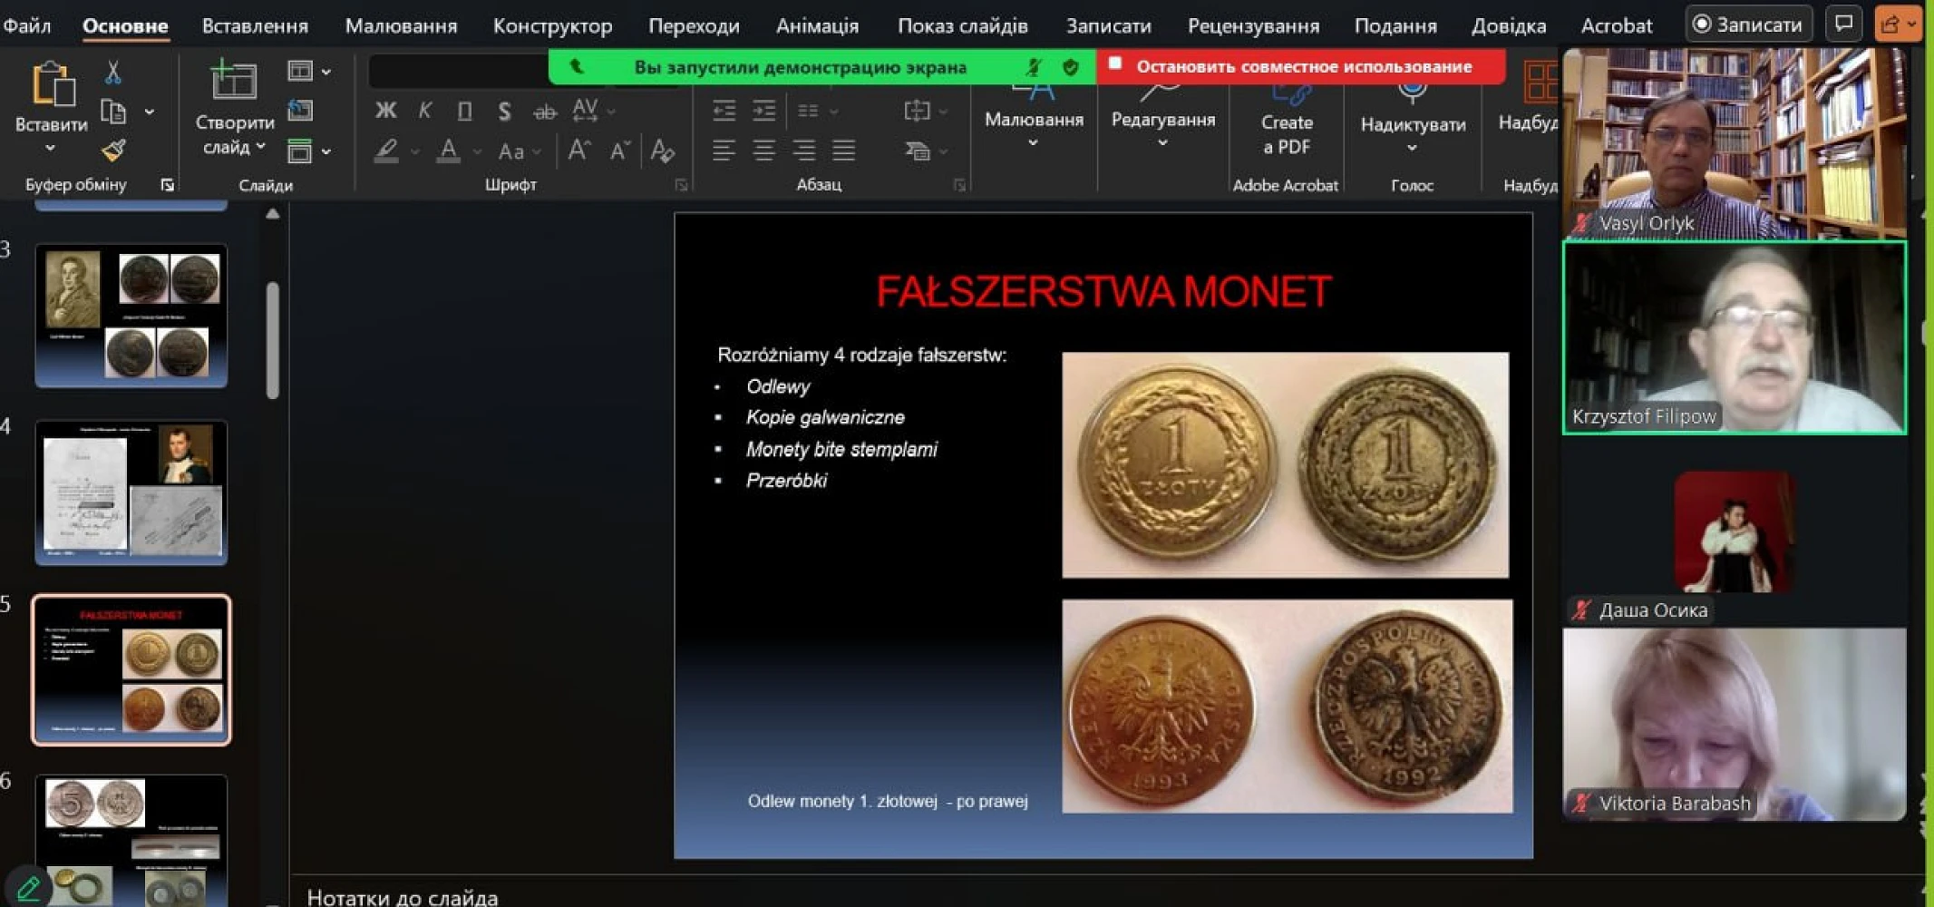Toggle strikethrough text formatting
1934x907 pixels.
coord(544,112)
